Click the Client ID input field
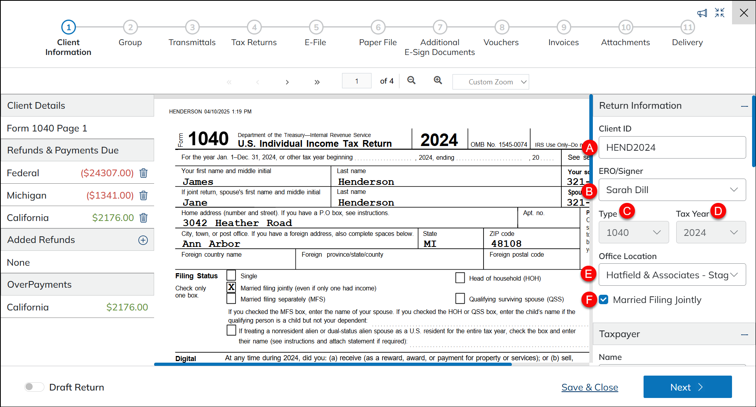 [672, 148]
